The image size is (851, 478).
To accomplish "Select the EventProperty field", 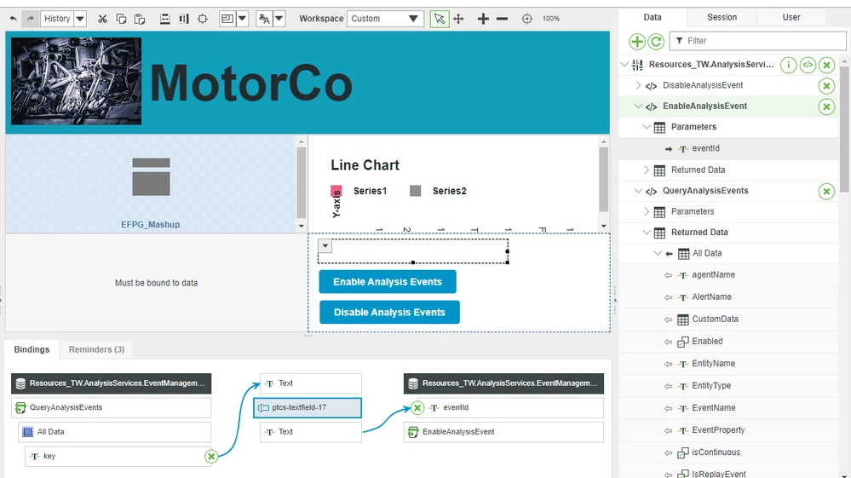I will [x=729, y=430].
